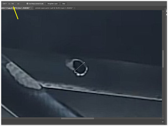Click the vertical scrollbar up arrow
This screenshot has width=168, height=126.
click(163, 11)
